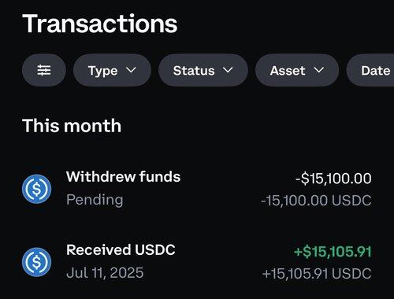Click the green +$15,105.91 amount
Image resolution: width=394 pixels, height=299 pixels.
point(333,252)
